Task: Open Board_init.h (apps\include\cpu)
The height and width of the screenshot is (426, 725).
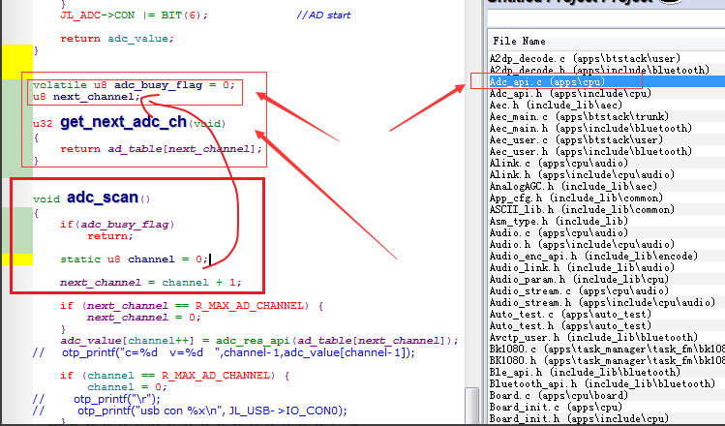Action: click(x=579, y=418)
